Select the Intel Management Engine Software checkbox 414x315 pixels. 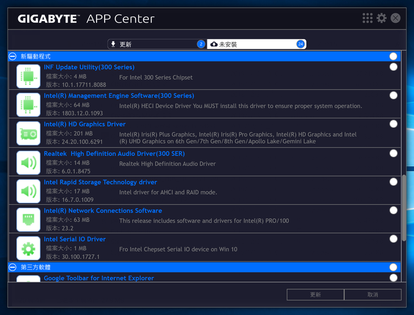(x=394, y=96)
